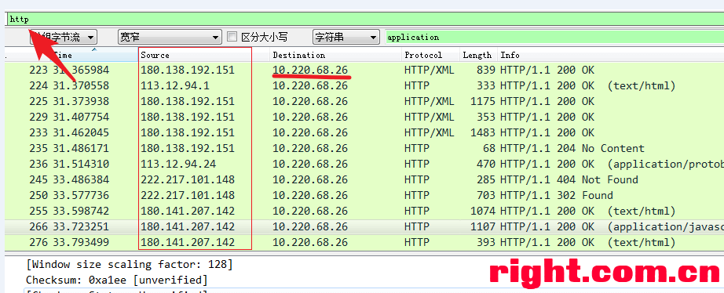Viewport: 724px width, 293px height.
Task: Click underlined destination 10.220.68.26 in packet 223
Action: tap(310, 70)
